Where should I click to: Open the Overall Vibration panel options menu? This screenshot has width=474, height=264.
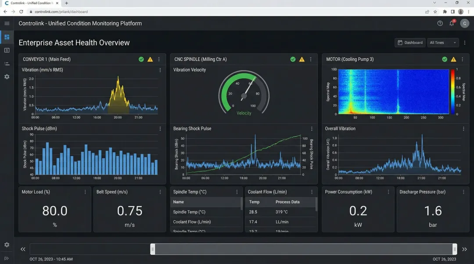click(x=463, y=128)
